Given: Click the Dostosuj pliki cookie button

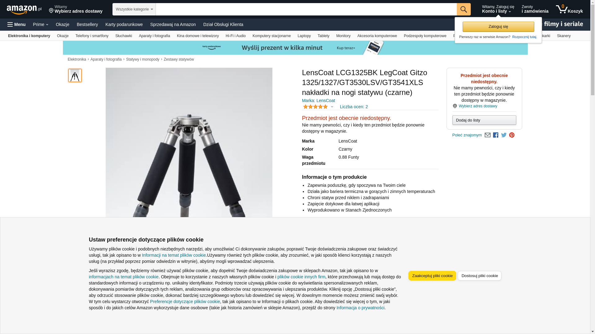Looking at the screenshot, I should (479, 276).
